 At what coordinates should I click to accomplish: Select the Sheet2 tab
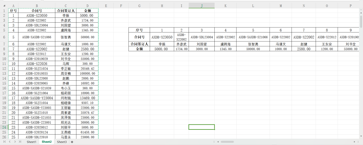(47, 142)
